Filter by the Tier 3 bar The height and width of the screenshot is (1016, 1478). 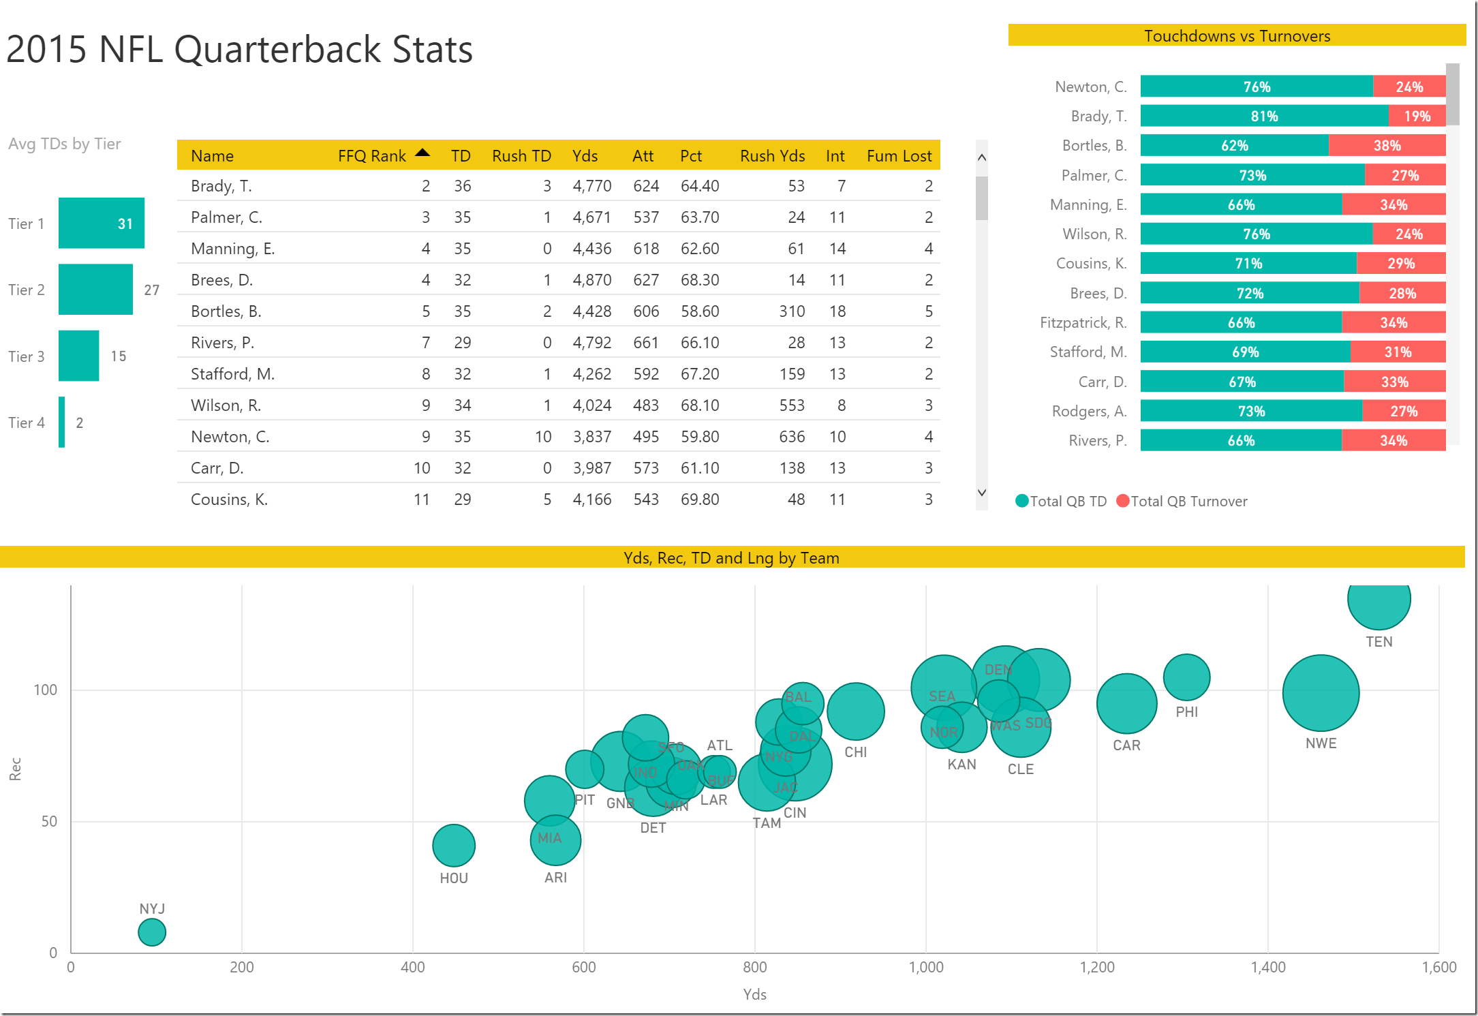78,356
